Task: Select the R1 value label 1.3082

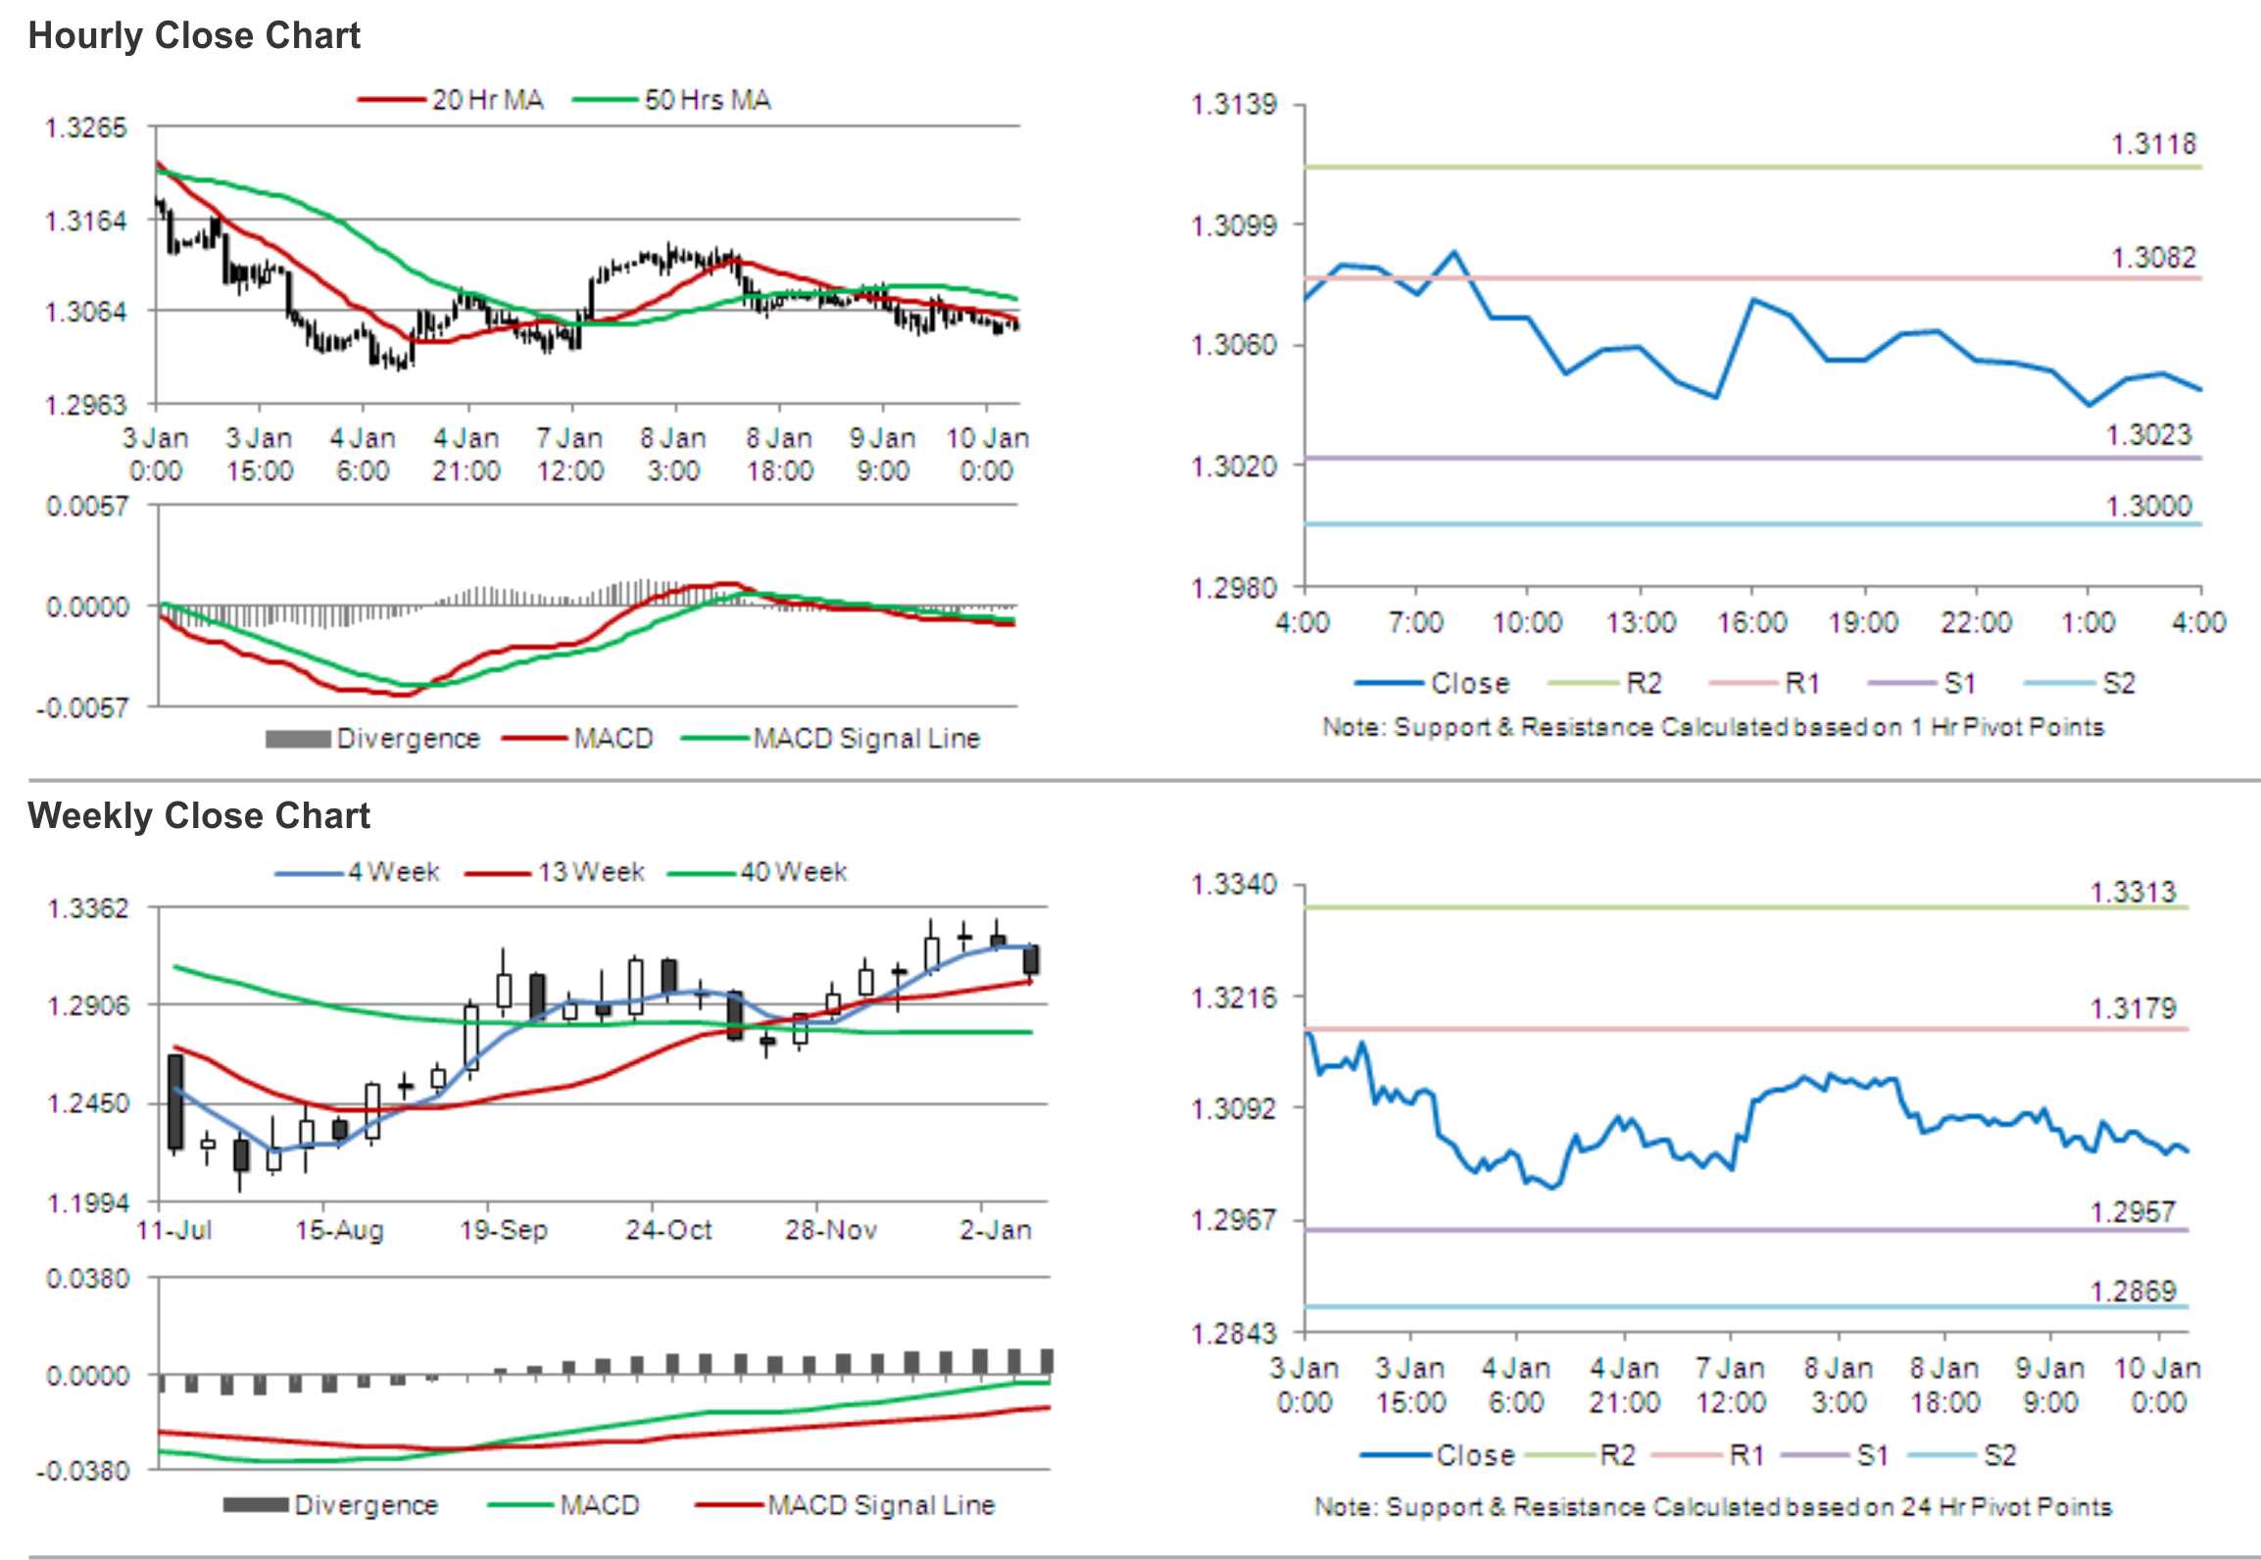Action: coord(2153,258)
